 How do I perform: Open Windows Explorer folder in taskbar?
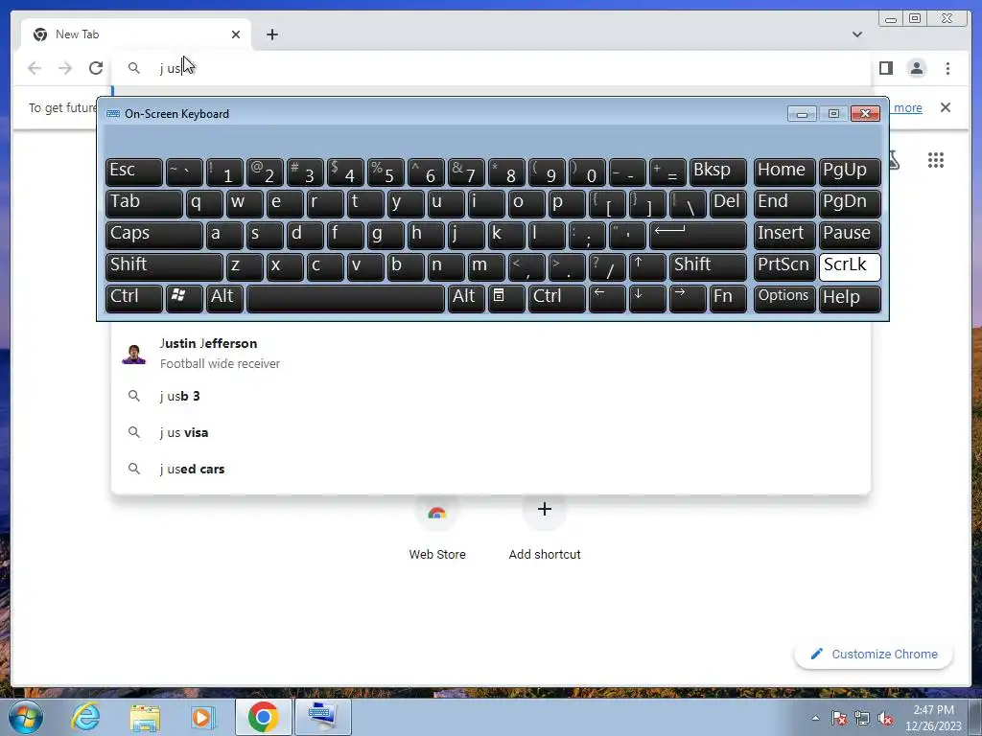coord(145,717)
